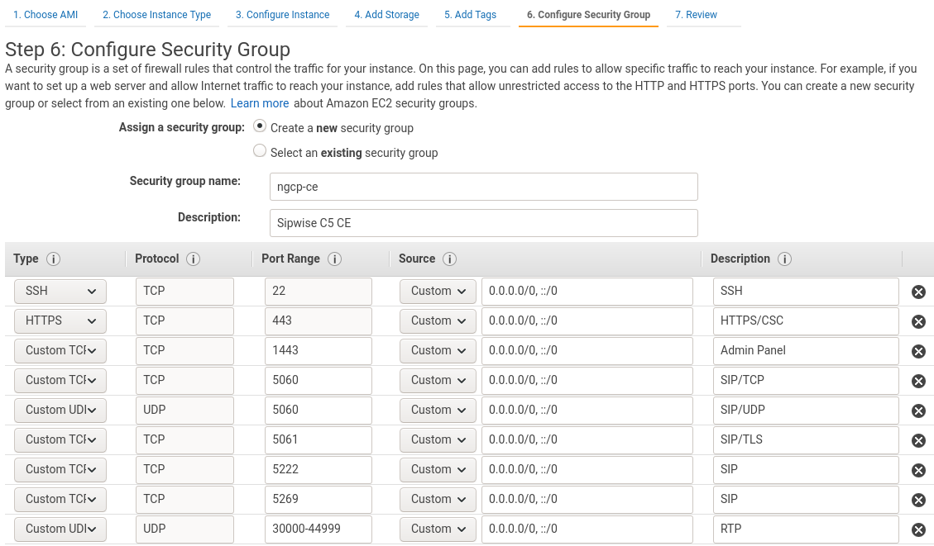Click the 'Learn more' link

(259, 103)
